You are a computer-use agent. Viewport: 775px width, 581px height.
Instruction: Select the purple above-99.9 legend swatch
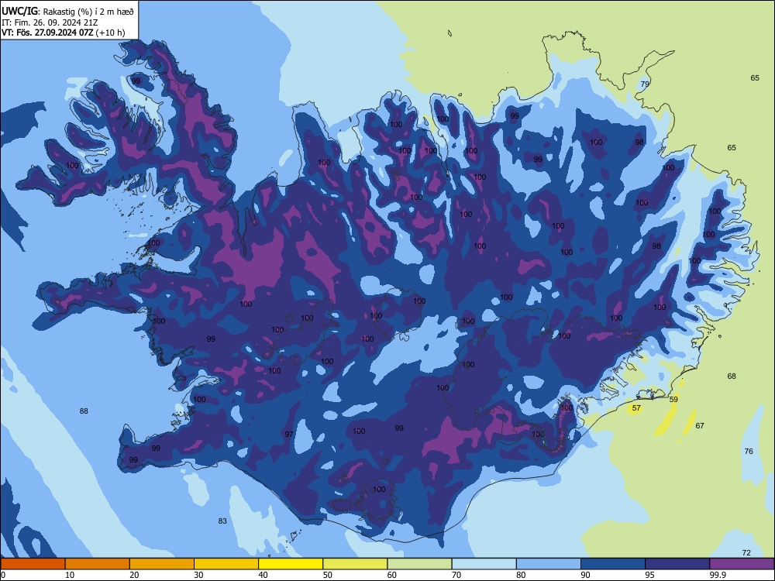point(742,564)
